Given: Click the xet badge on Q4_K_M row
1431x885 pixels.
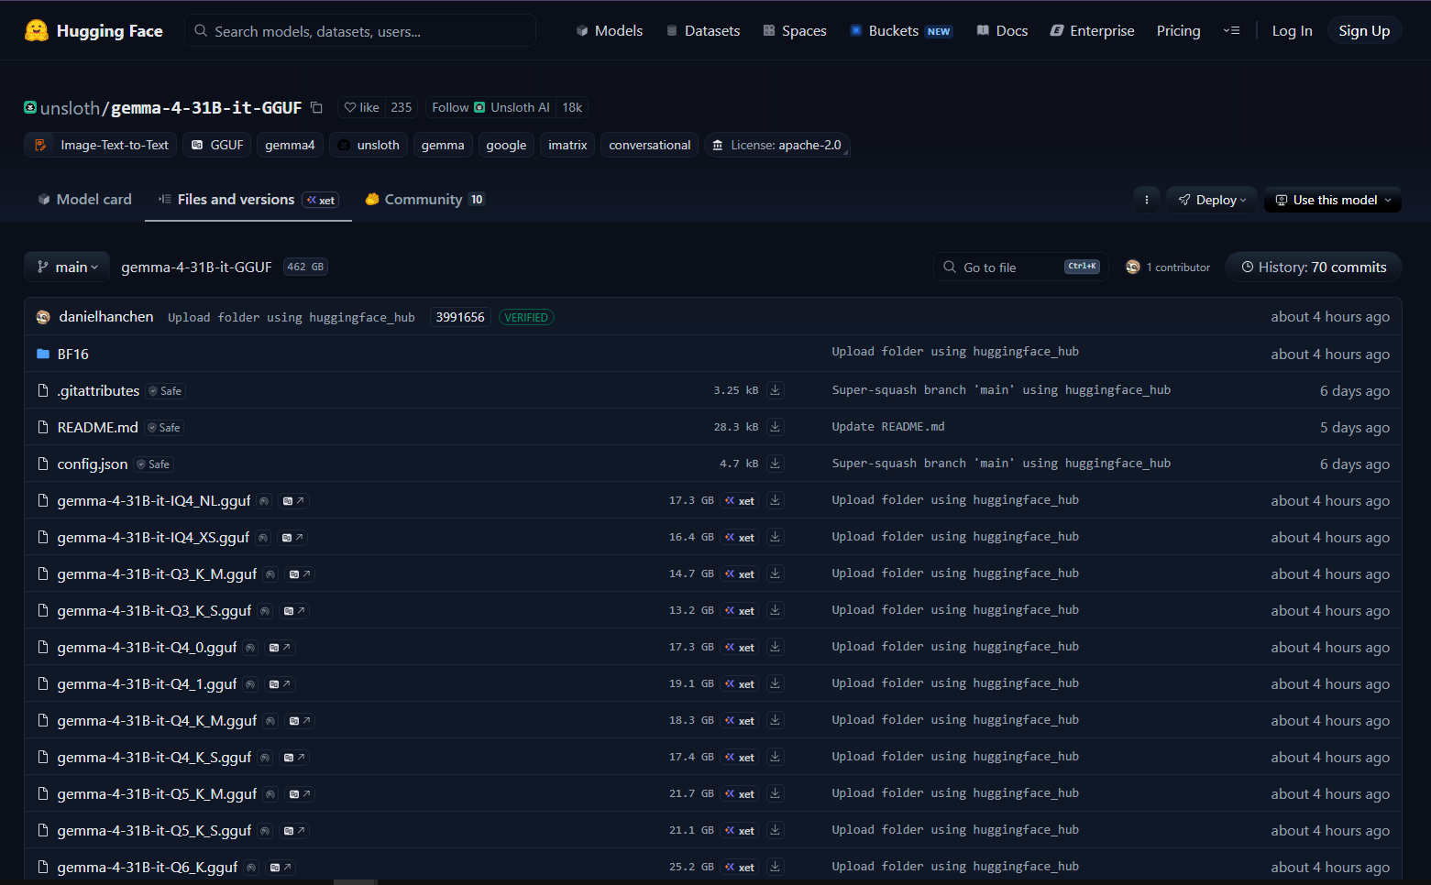Looking at the screenshot, I should point(739,720).
